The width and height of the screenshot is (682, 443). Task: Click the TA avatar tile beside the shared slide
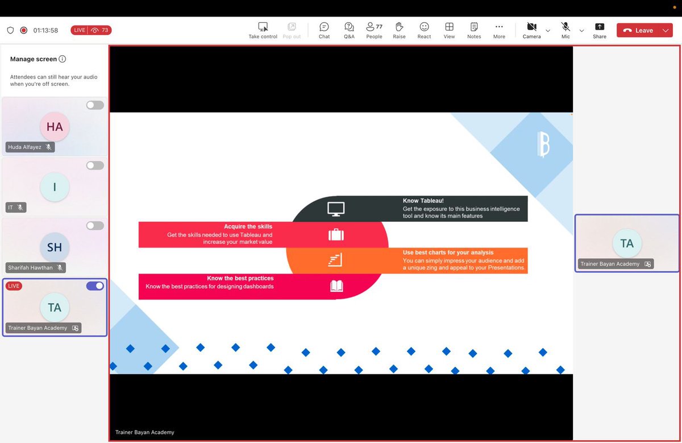(x=627, y=243)
